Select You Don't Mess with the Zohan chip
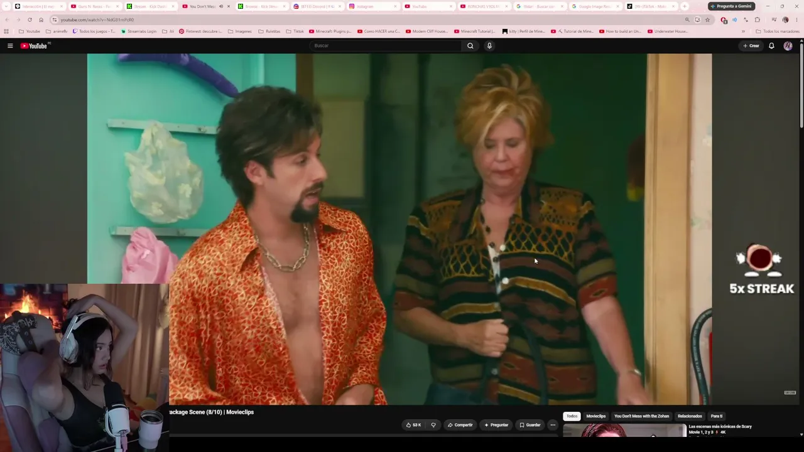 pyautogui.click(x=641, y=416)
